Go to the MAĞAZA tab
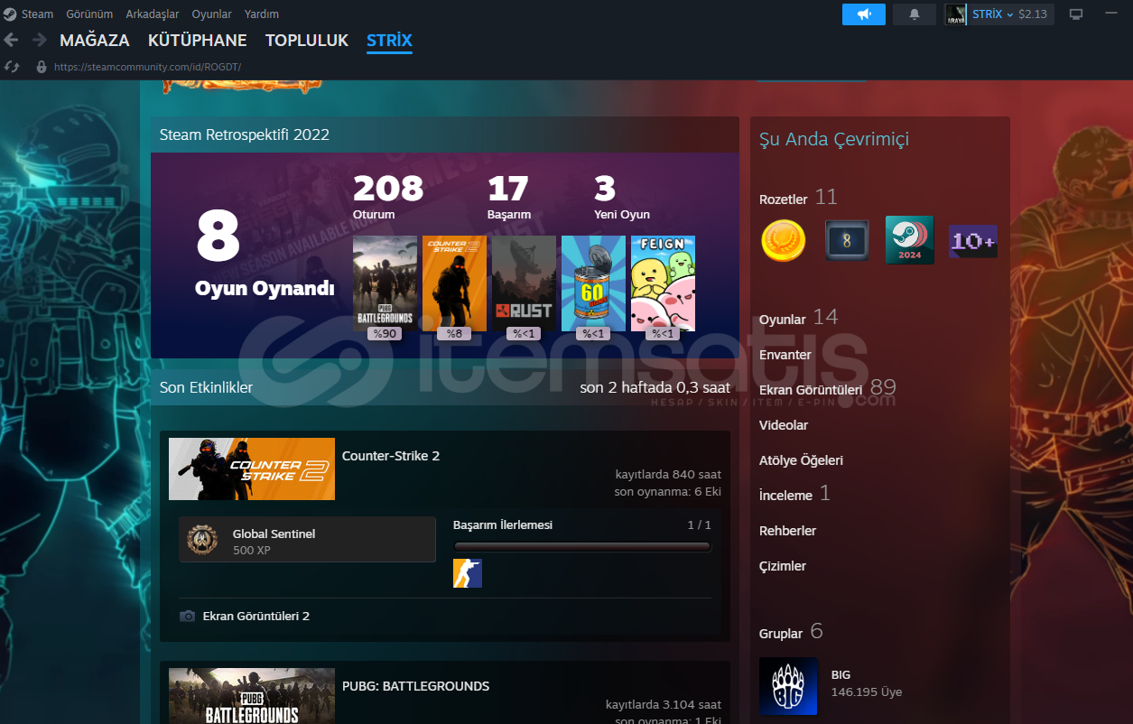 (x=95, y=41)
